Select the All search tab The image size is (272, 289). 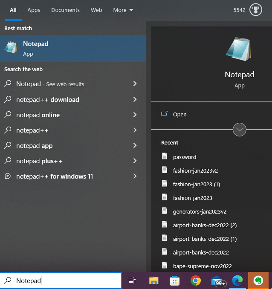pyautogui.click(x=13, y=10)
